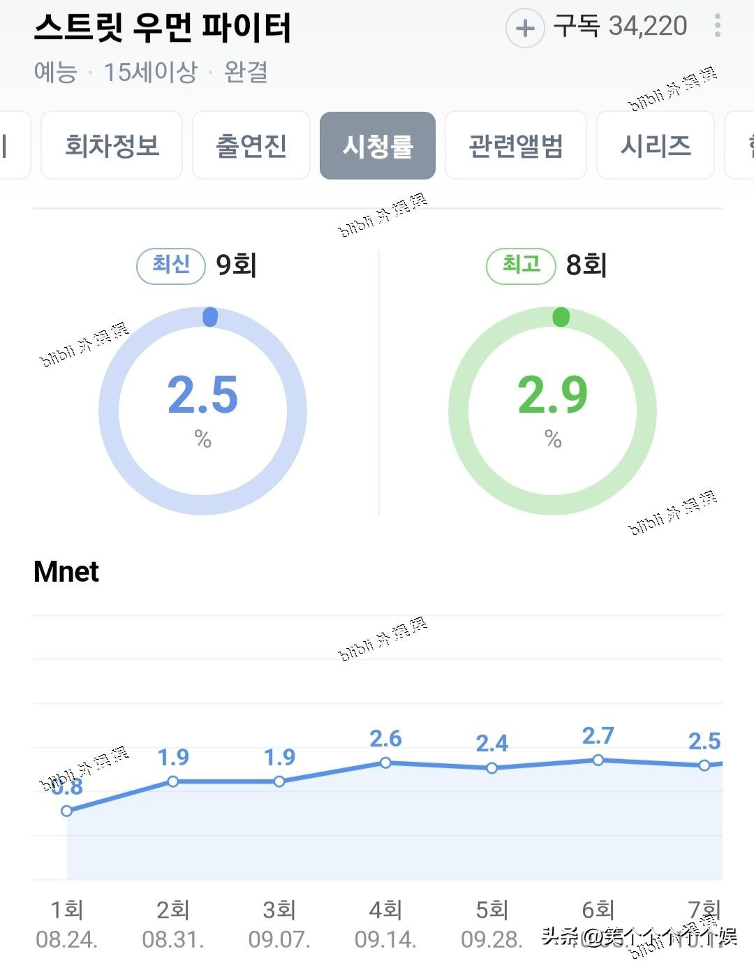This screenshot has width=754, height=963.
Task: Select the 2.6 data point for episode 4
Action: click(x=385, y=763)
